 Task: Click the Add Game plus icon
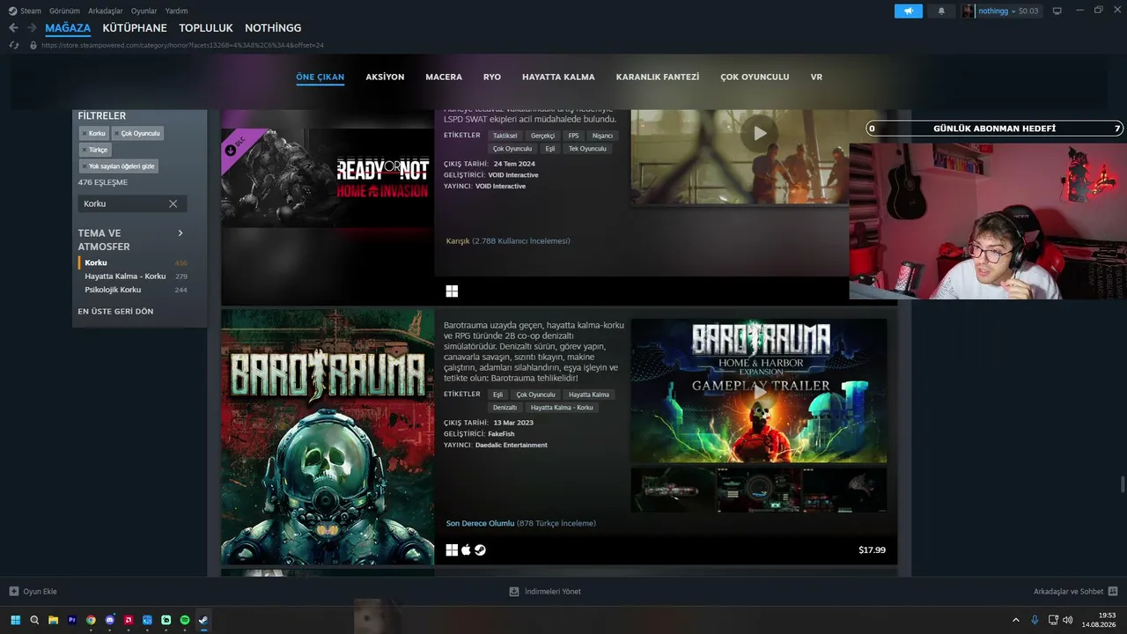[x=13, y=592]
